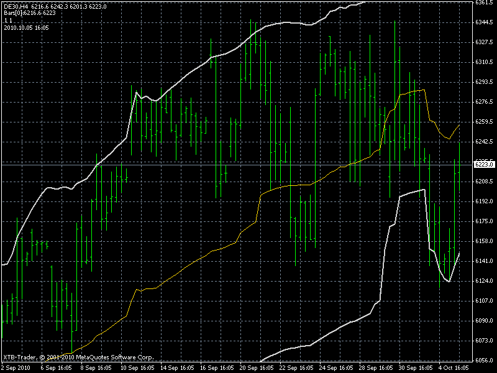
Task: Click the 2 Sep 2010 date label
Action: [16, 368]
